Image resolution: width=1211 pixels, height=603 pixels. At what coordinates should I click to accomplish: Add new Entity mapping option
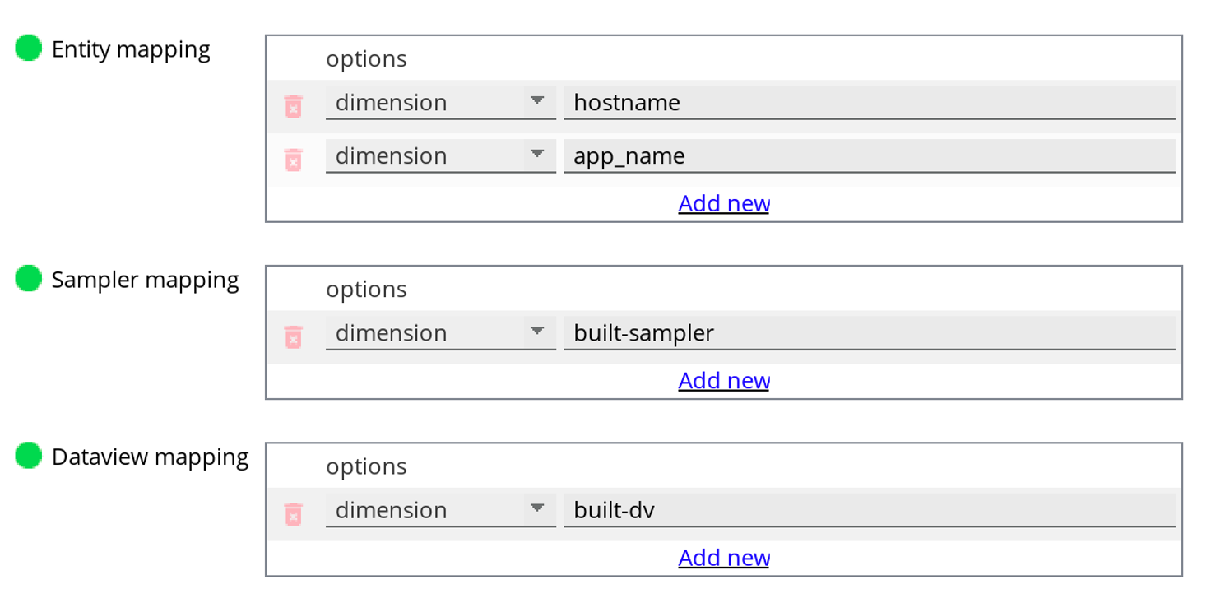point(724,203)
